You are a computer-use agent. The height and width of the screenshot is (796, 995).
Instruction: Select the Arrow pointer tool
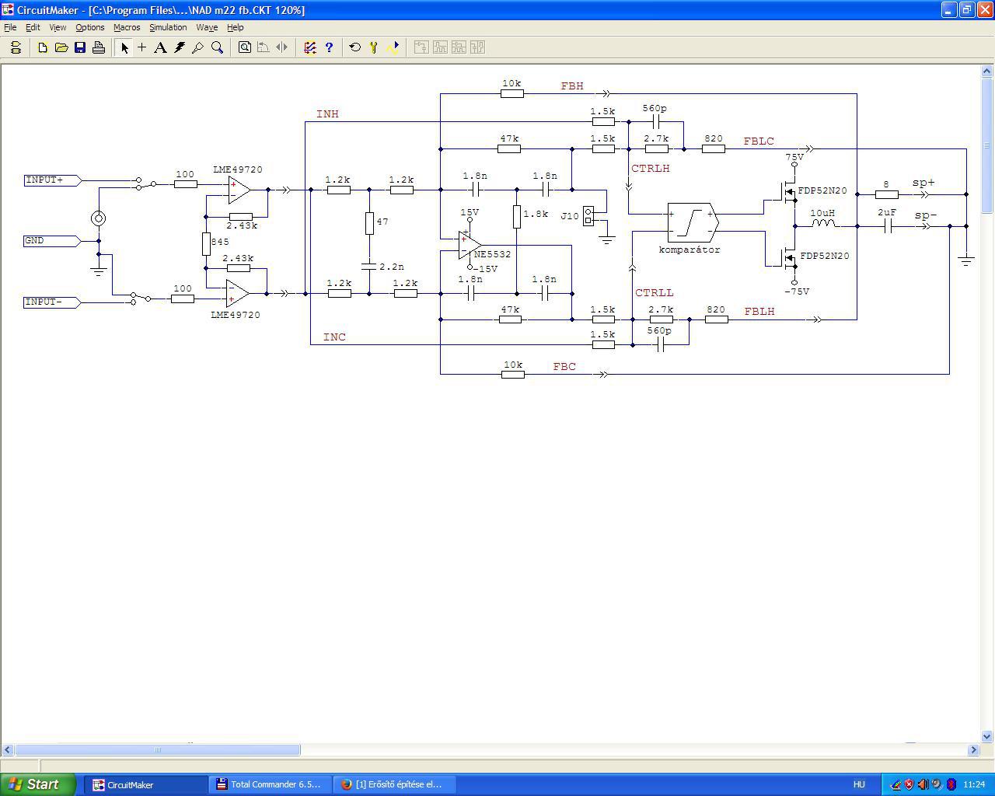pyautogui.click(x=124, y=47)
